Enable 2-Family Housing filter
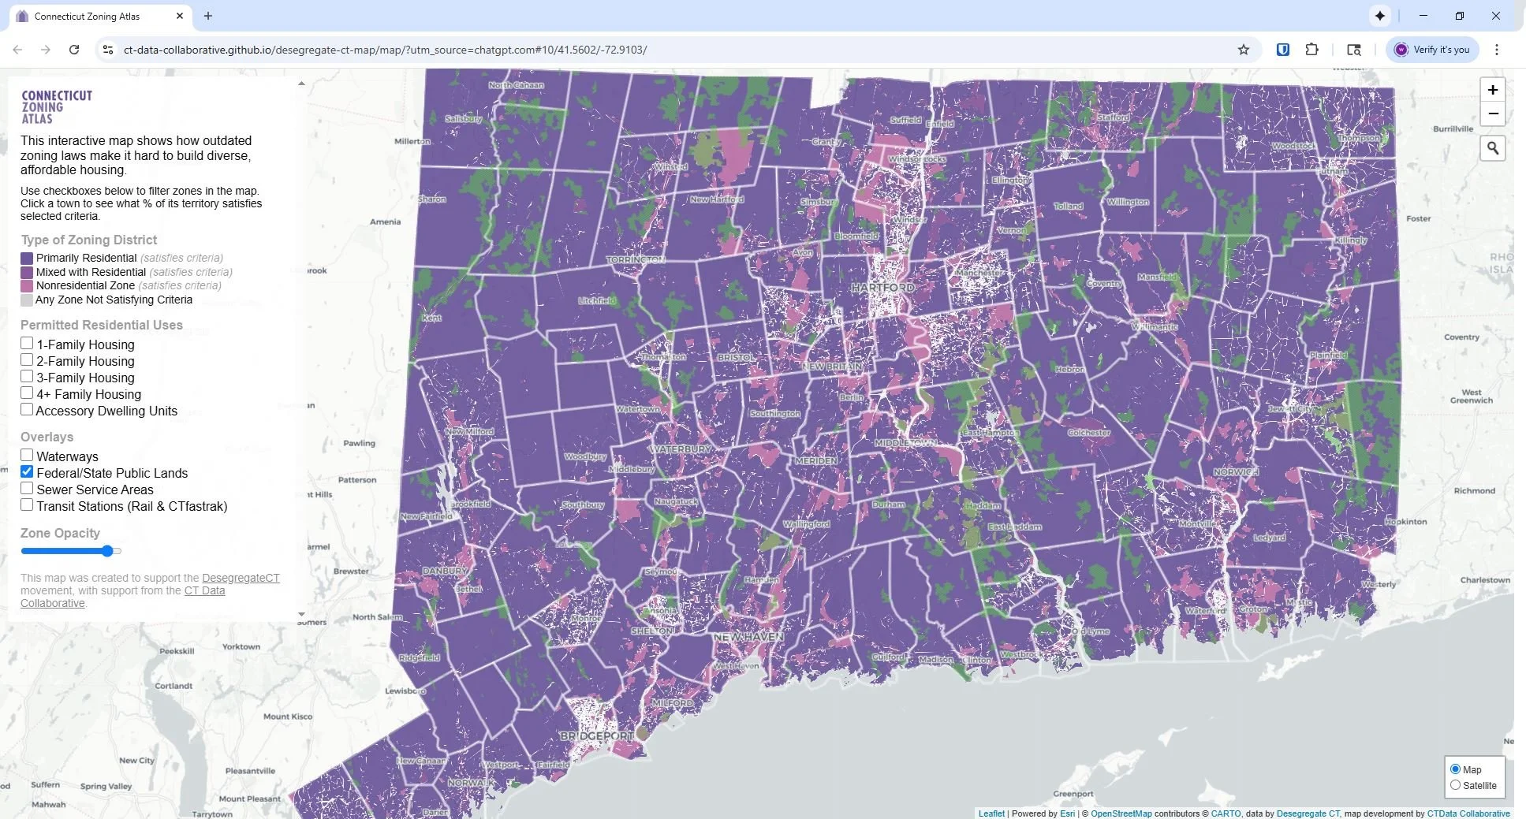This screenshot has height=819, width=1526. click(x=27, y=360)
